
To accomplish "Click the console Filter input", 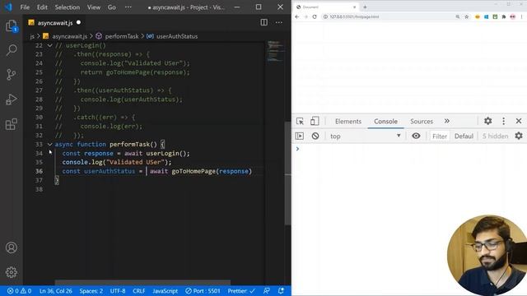I will coord(440,136).
